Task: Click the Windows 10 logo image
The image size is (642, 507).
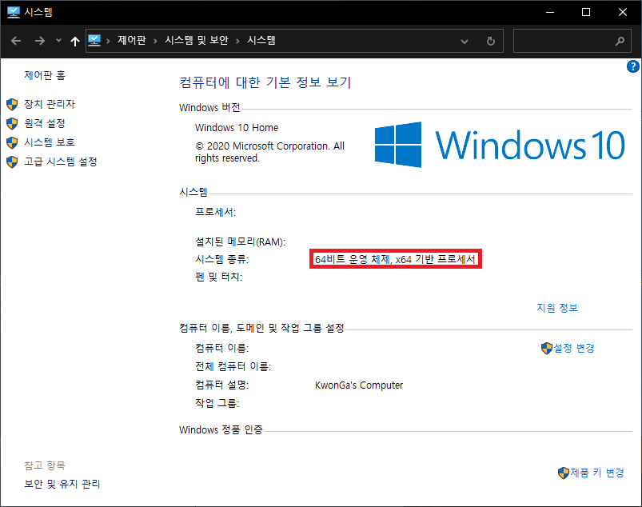Action: pos(500,145)
